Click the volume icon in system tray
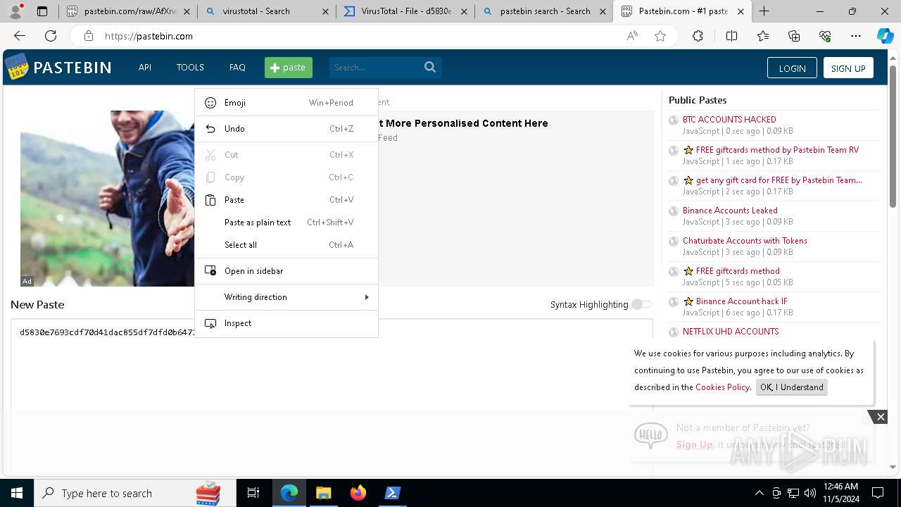Viewport: 901px width, 507px height. coord(810,493)
